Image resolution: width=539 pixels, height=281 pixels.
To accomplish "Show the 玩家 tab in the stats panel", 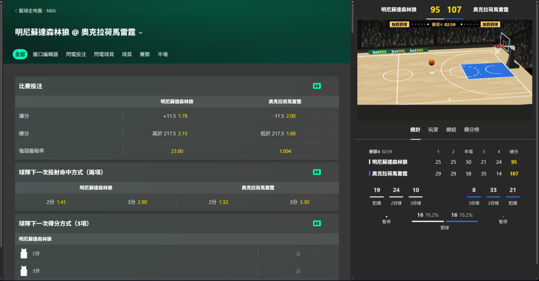I will 433,130.
